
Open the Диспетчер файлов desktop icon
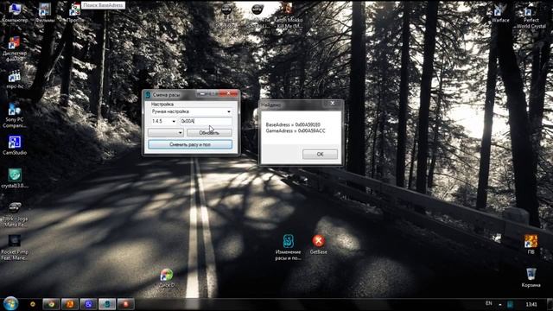15,49
